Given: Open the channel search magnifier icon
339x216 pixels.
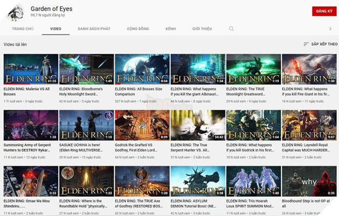Looking at the screenshot, I should point(231,28).
